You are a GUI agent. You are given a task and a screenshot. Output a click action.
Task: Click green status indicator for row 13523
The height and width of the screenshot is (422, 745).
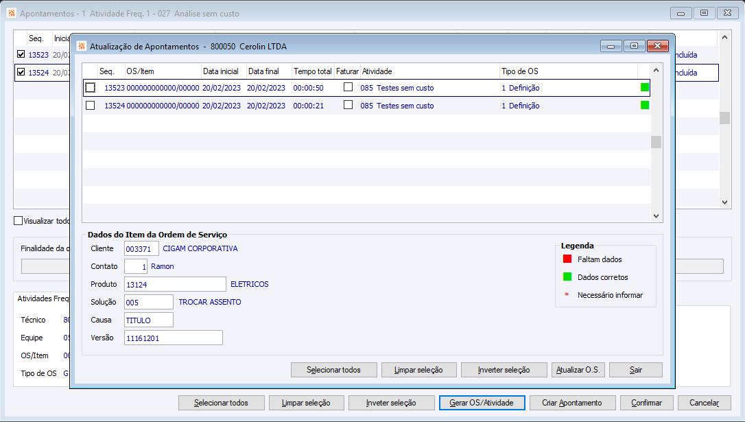click(x=645, y=87)
